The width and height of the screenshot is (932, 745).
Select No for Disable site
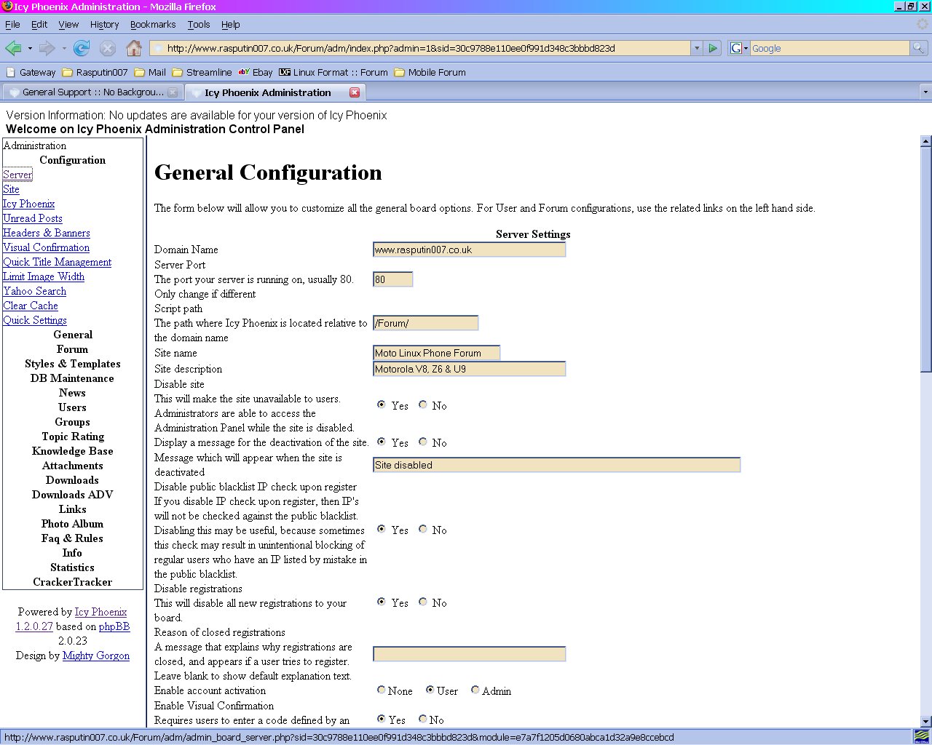coord(423,405)
